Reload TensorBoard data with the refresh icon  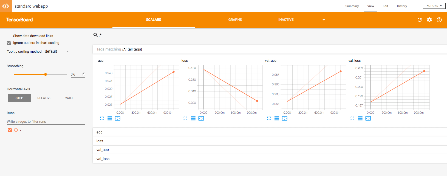click(x=420, y=20)
